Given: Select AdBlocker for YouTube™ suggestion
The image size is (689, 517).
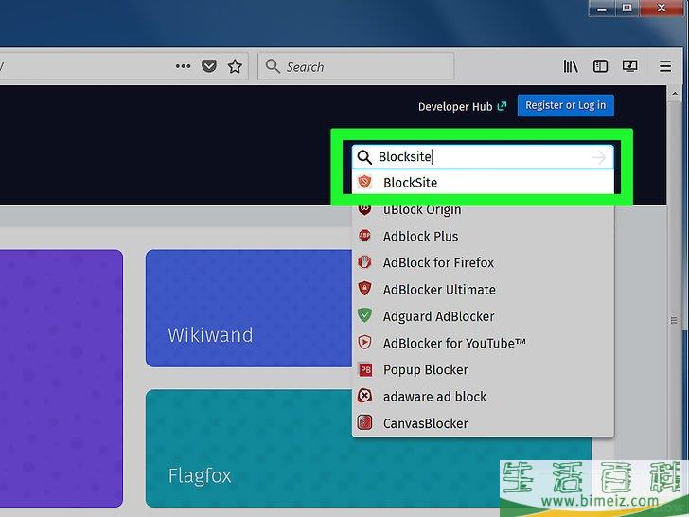Looking at the screenshot, I should coord(483,343).
